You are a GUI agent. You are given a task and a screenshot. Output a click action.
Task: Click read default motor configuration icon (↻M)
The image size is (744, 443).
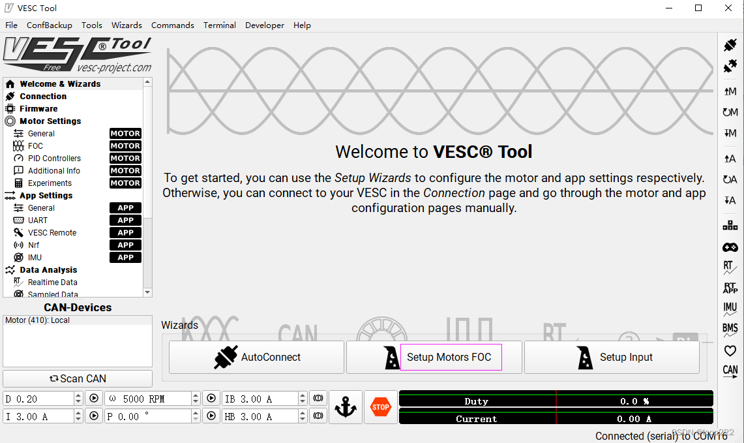pyautogui.click(x=730, y=112)
